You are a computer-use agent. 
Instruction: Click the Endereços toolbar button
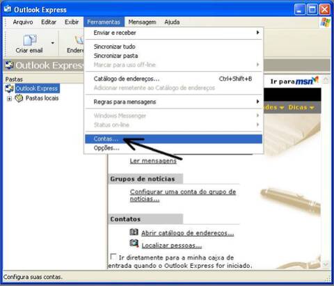(x=75, y=44)
